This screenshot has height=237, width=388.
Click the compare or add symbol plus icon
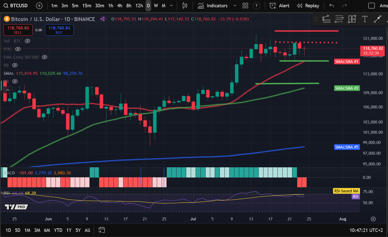coord(39,6)
